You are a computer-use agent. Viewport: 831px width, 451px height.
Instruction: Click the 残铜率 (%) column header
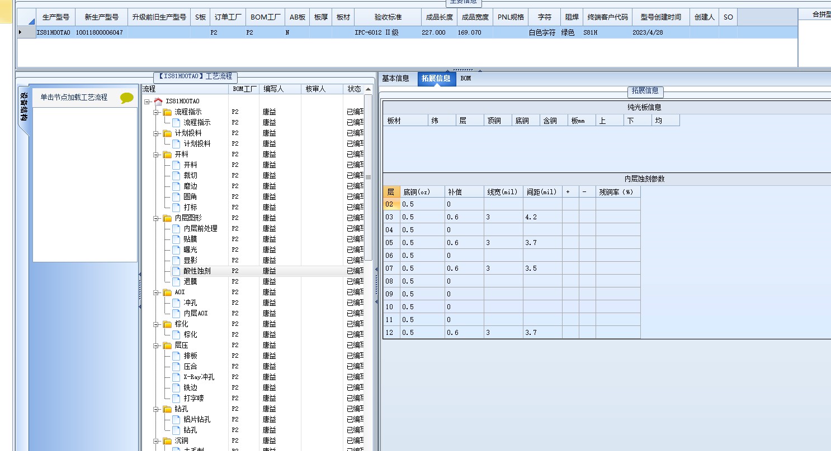click(618, 191)
